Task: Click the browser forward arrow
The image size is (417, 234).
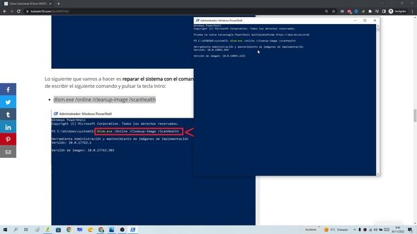Action: point(12,12)
